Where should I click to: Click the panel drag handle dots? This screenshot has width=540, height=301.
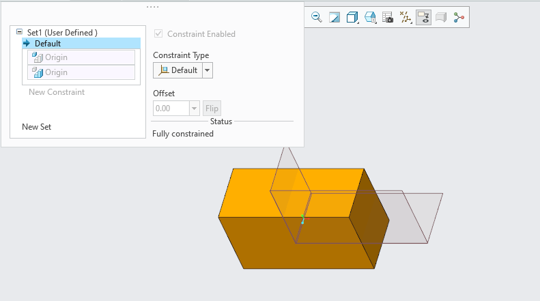(x=152, y=7)
